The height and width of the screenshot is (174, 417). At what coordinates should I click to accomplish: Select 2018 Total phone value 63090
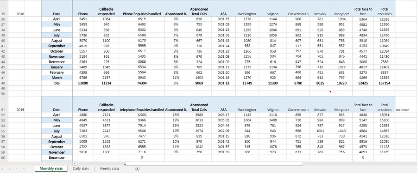tap(83, 83)
